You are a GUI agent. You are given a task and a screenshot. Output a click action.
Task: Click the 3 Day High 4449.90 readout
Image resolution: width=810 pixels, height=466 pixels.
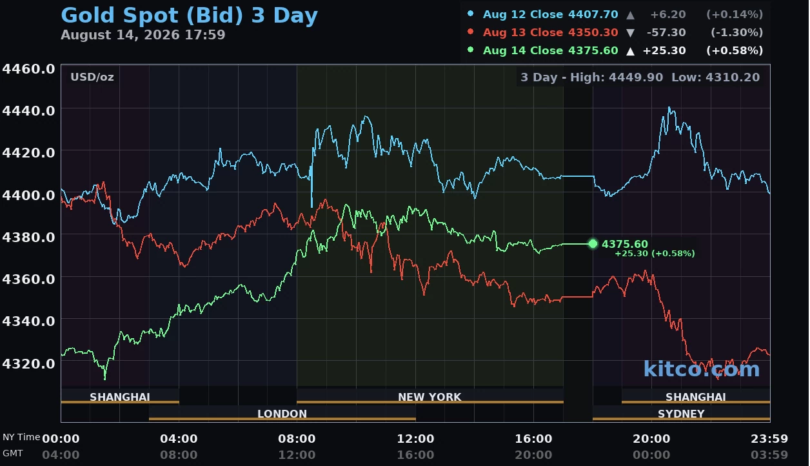click(x=591, y=77)
